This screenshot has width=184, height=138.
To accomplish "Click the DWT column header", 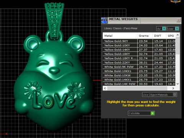I will point(159,36).
